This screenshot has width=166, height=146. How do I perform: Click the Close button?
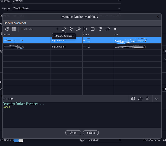(73, 133)
